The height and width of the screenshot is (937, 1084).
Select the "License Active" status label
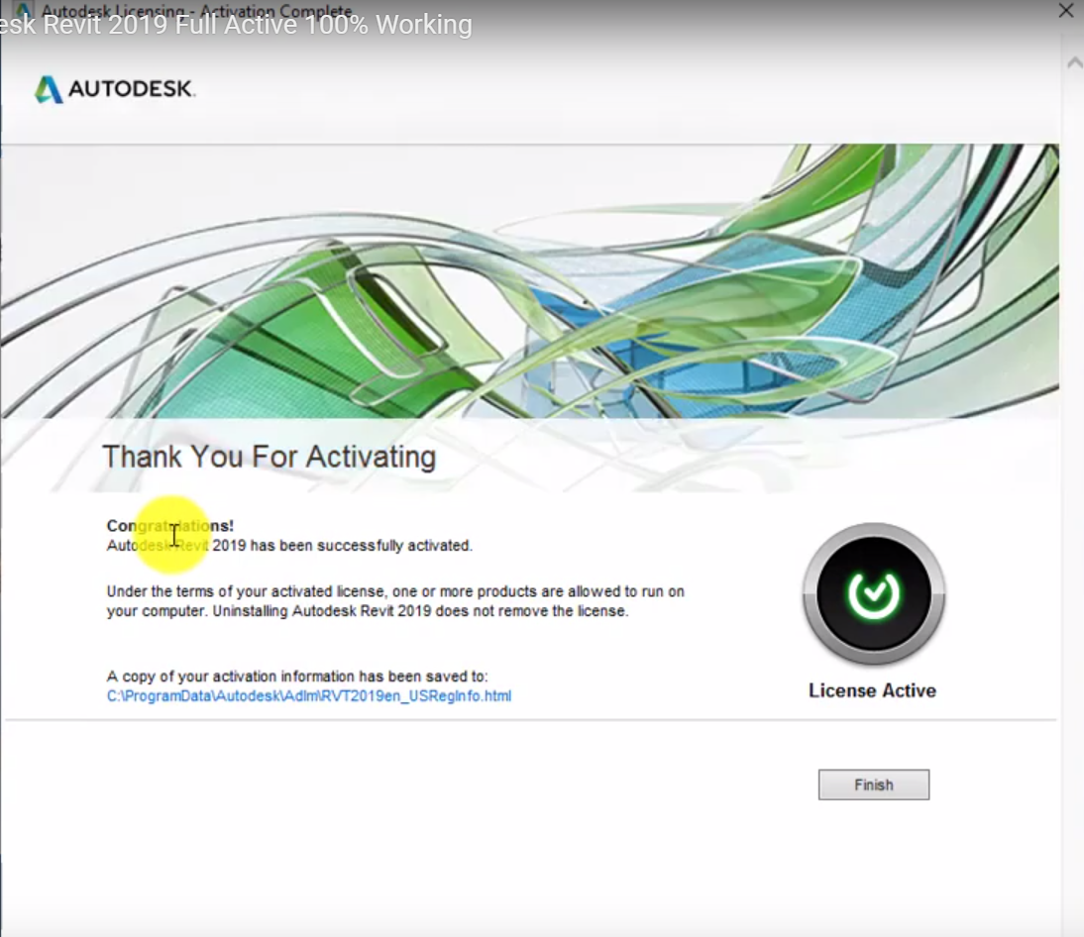click(x=873, y=690)
